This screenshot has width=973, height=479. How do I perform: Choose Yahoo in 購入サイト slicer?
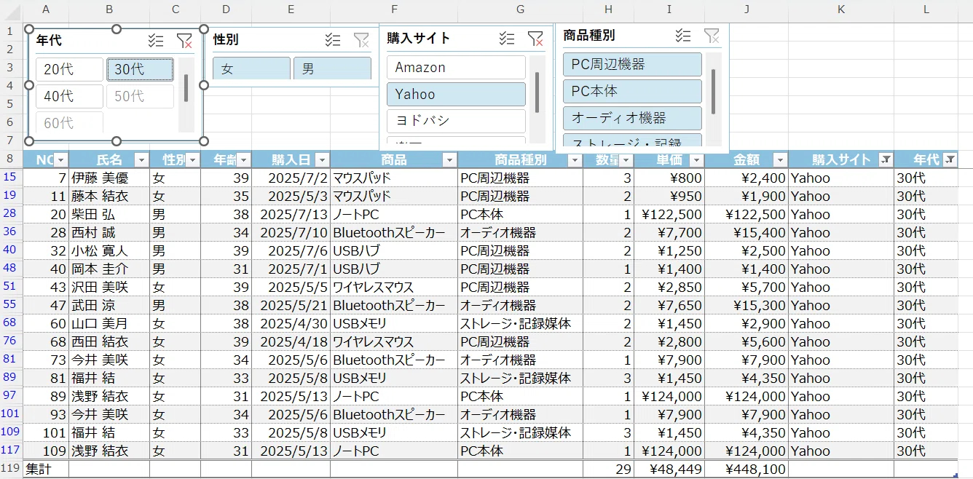[456, 94]
